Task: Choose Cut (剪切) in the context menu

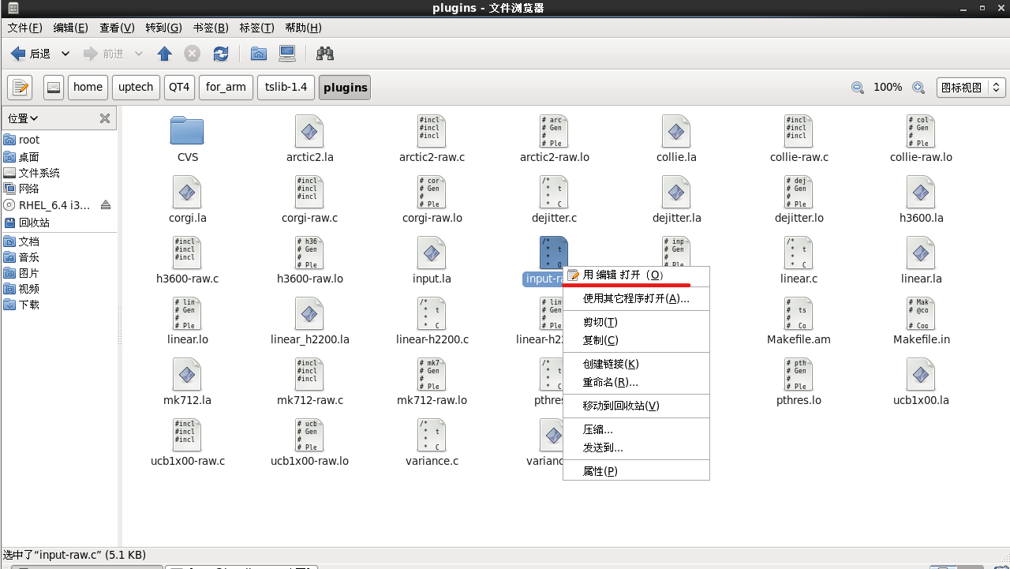Action: tap(636, 322)
